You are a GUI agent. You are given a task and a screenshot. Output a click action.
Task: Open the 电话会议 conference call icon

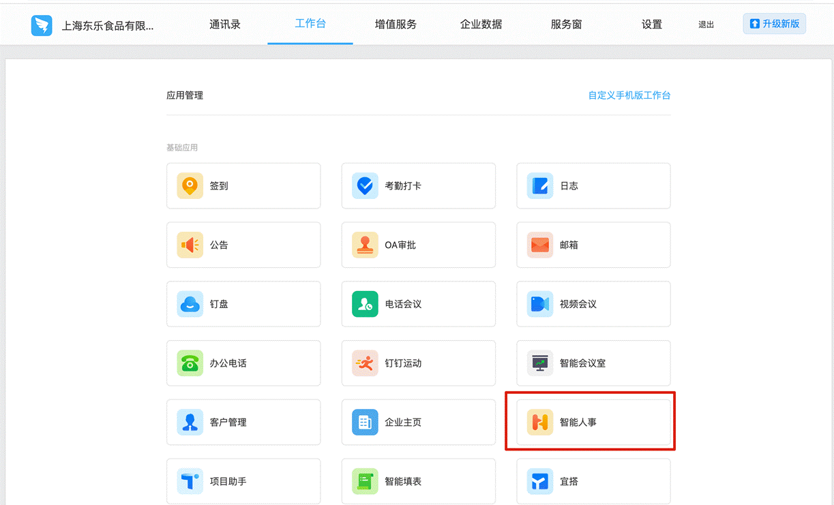click(x=365, y=304)
